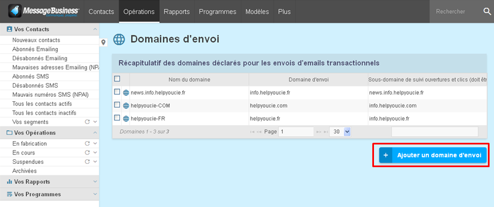Click chart icon in Vos Rapports header
494x207 pixels.
coord(9,182)
